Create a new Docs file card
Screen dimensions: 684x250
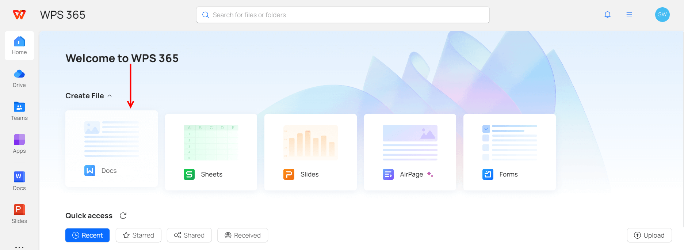point(111,148)
